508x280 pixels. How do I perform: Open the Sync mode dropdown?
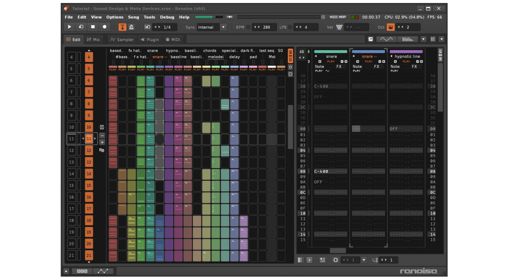212,27
